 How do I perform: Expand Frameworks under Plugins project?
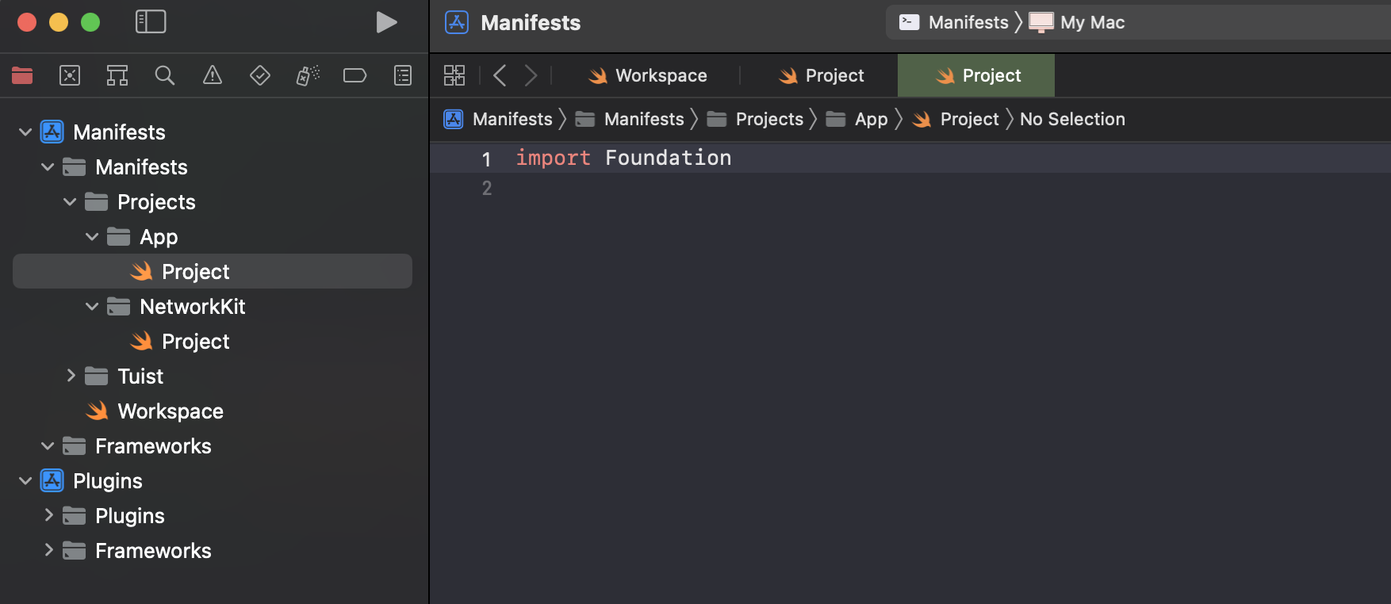point(48,550)
